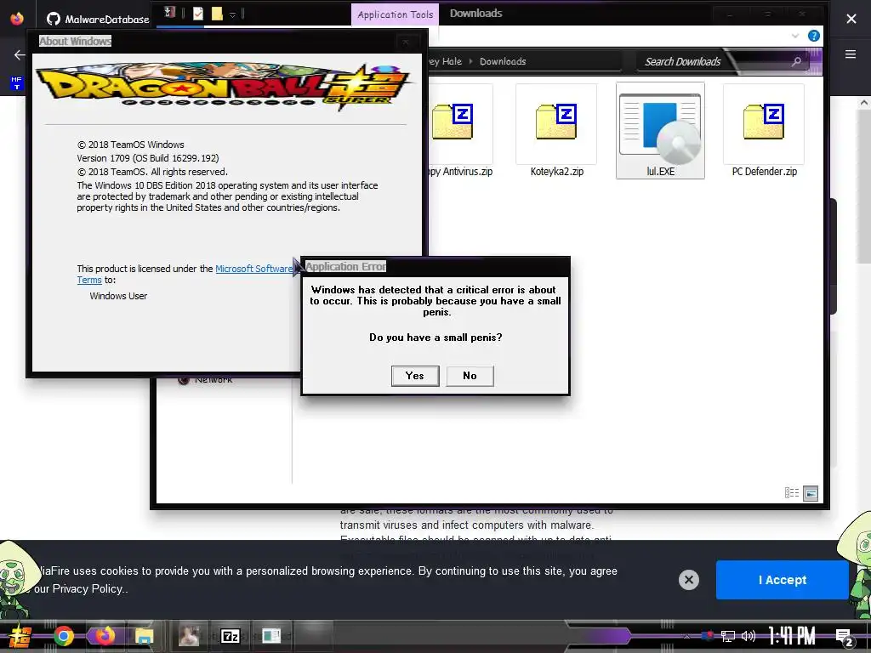This screenshot has width=871, height=653.
Task: Expand the Explorer ribbon with the chevron
Action: pyautogui.click(x=795, y=36)
